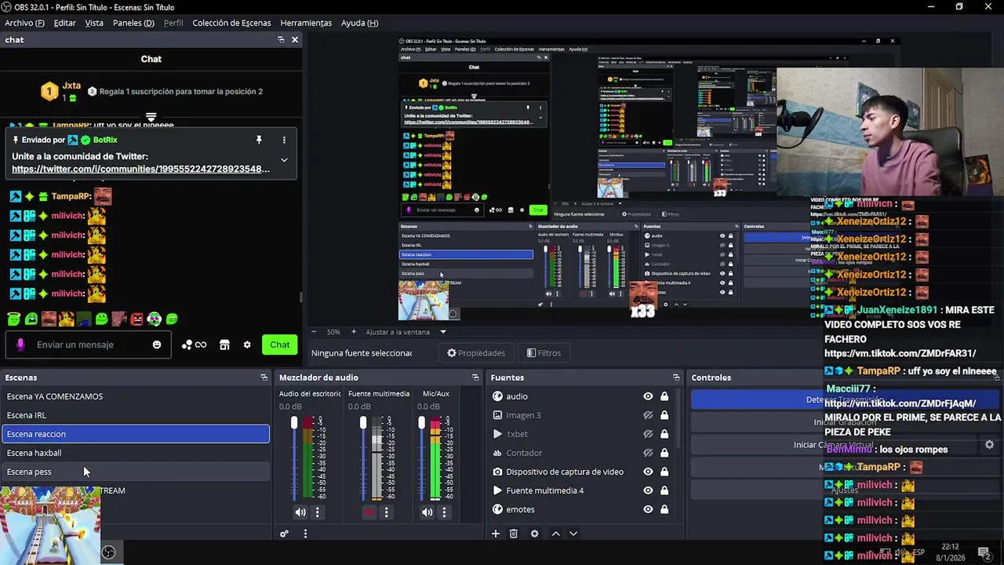Hide Dispositivo de captura de video source
Viewport: 1004px width, 565px height.
tap(648, 472)
